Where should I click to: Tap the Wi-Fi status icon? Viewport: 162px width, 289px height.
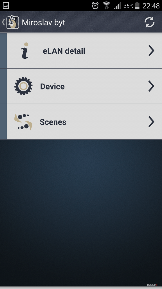106,5
